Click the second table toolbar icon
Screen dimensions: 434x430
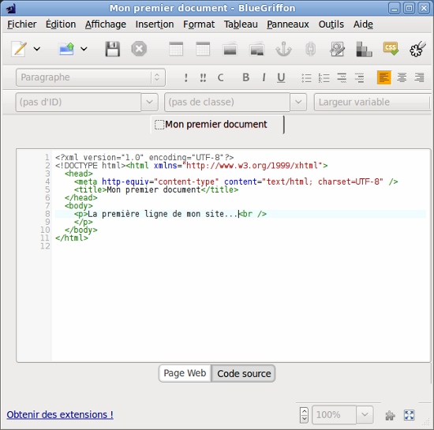point(203,49)
